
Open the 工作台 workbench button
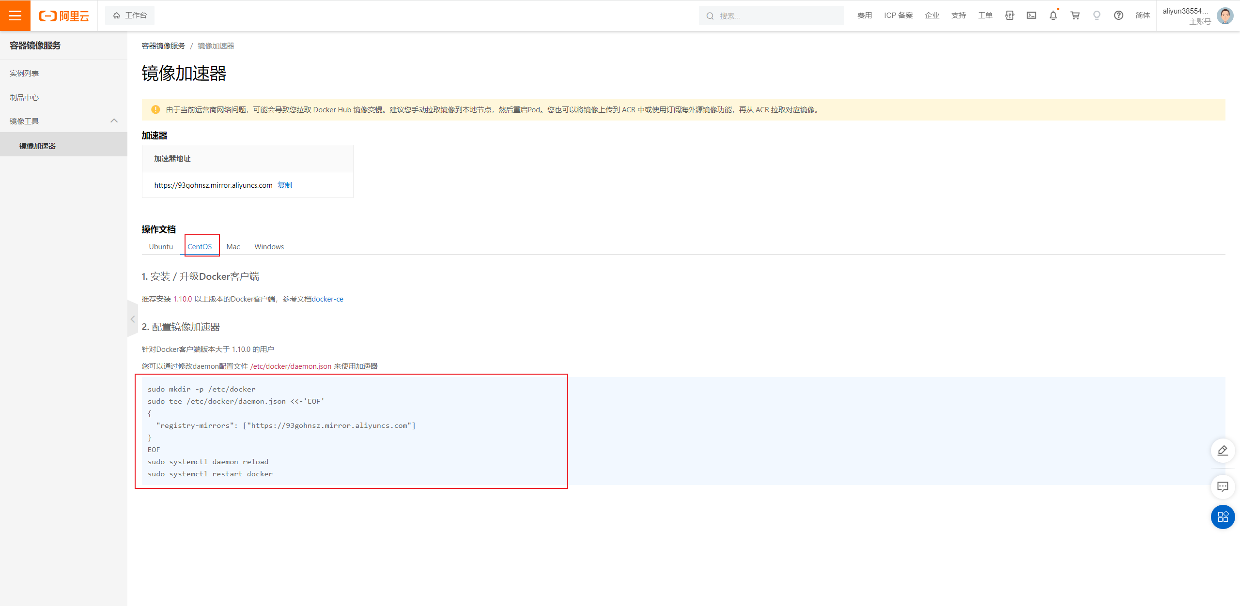tap(130, 15)
